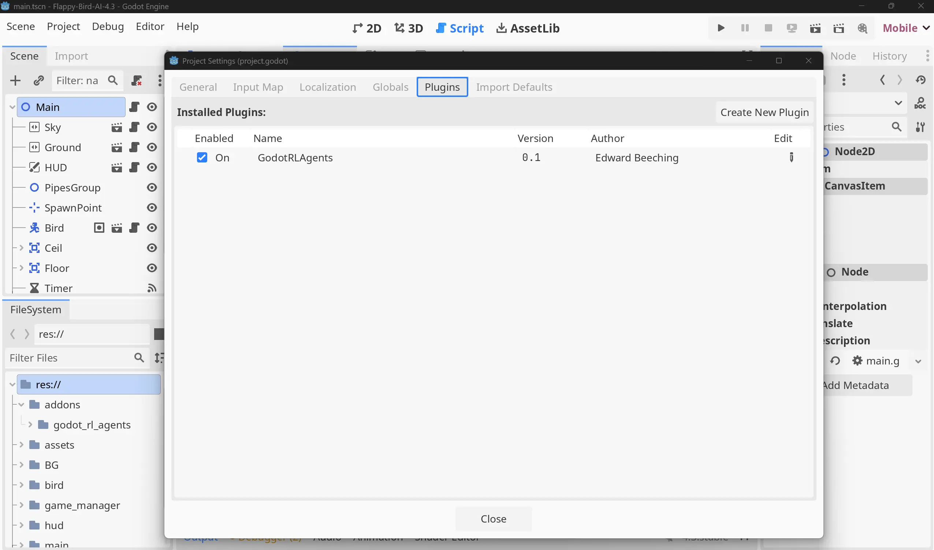Open the Project menu
Viewport: 934px width, 550px height.
click(63, 27)
